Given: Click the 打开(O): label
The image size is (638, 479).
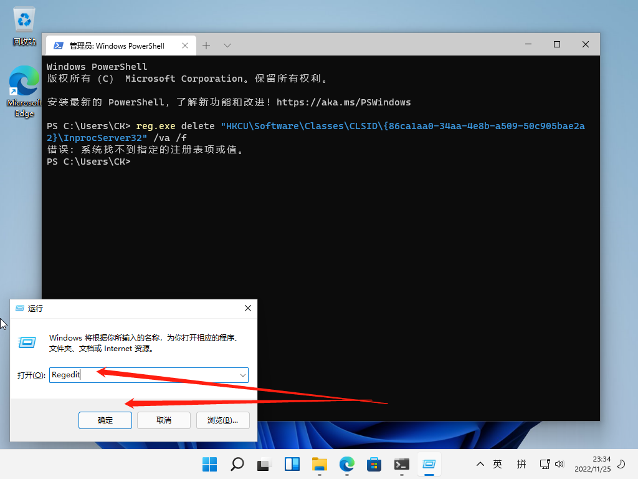Looking at the screenshot, I should (x=31, y=375).
